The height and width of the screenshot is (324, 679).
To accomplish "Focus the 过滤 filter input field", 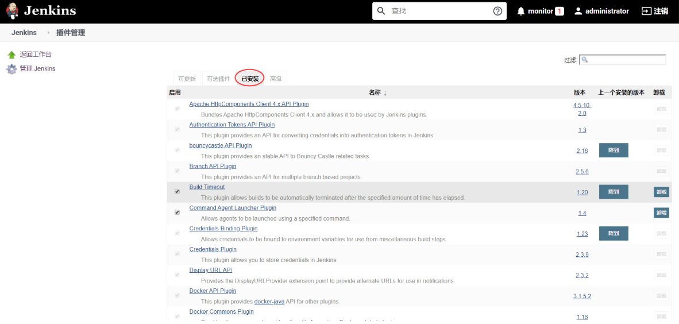I will coord(623,60).
